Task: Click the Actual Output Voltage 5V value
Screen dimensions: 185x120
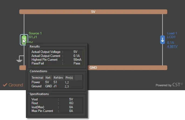Action: (75, 52)
